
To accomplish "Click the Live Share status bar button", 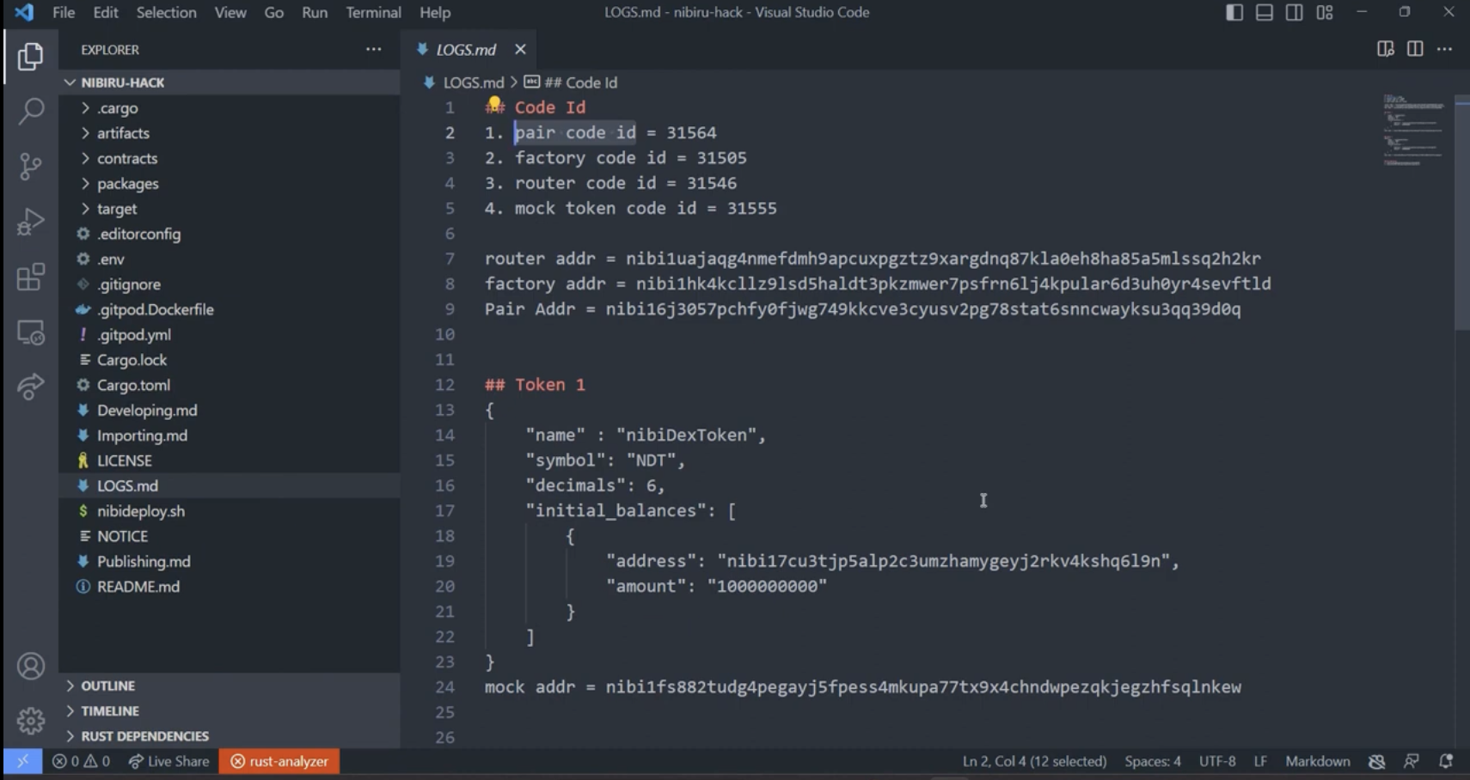I will coord(168,761).
